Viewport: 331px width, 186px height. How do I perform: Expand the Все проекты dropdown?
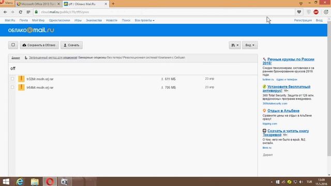pyautogui.click(x=145, y=20)
